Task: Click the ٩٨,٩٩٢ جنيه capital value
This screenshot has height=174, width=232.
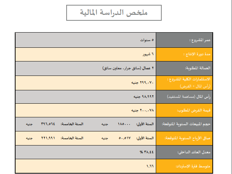Action: (143, 96)
